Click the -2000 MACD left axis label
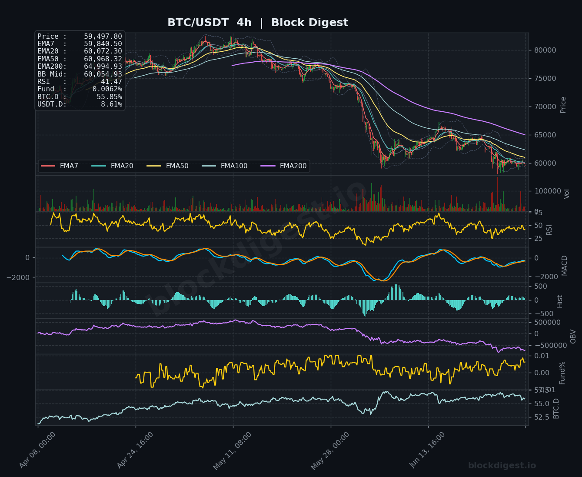Image resolution: width=582 pixels, height=477 pixels. [17, 277]
